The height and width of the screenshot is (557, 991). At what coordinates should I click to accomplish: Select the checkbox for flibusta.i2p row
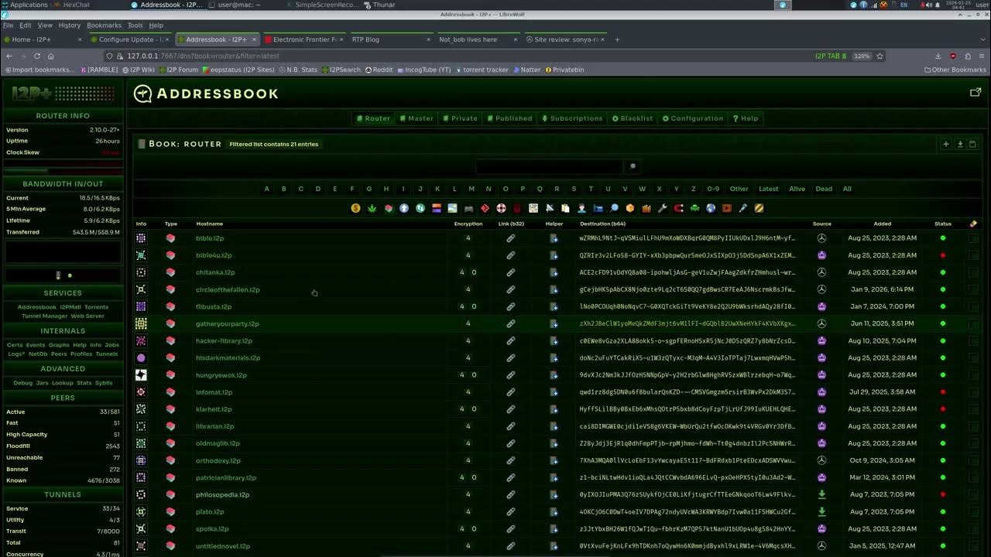(973, 306)
